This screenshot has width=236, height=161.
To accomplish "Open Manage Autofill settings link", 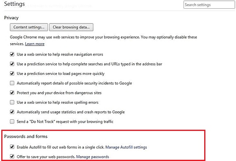I will click(x=126, y=147).
